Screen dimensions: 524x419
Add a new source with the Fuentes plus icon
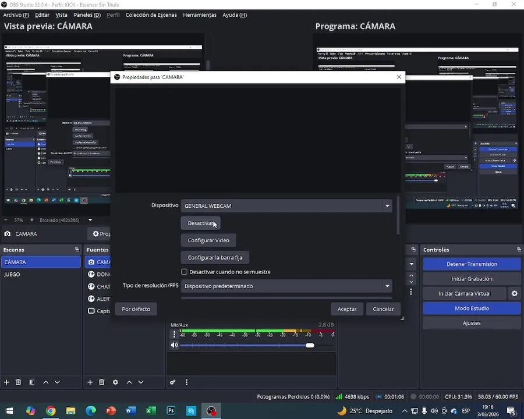pyautogui.click(x=90, y=382)
